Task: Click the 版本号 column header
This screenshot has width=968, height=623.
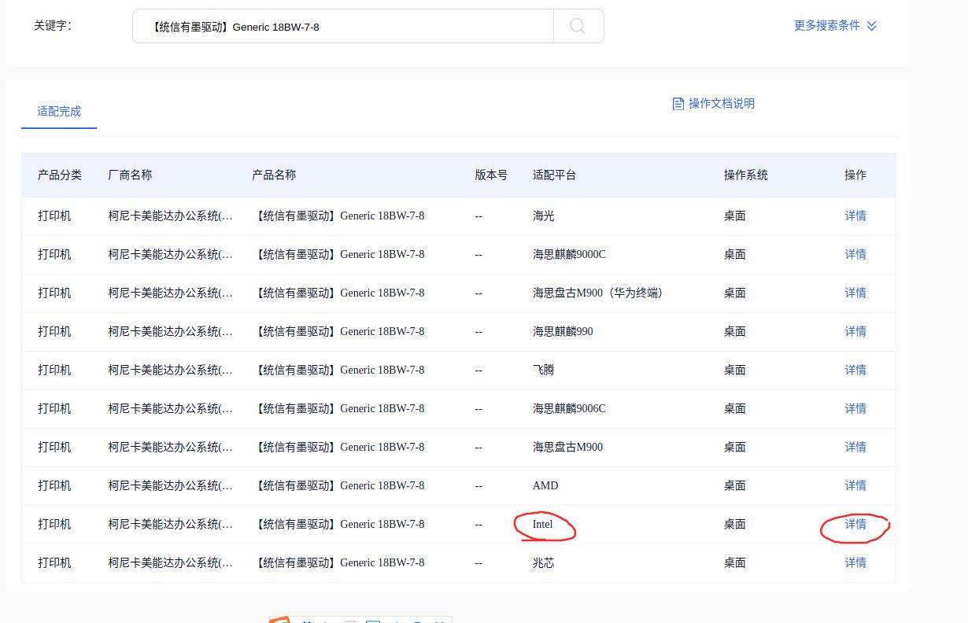Action: coord(491,175)
